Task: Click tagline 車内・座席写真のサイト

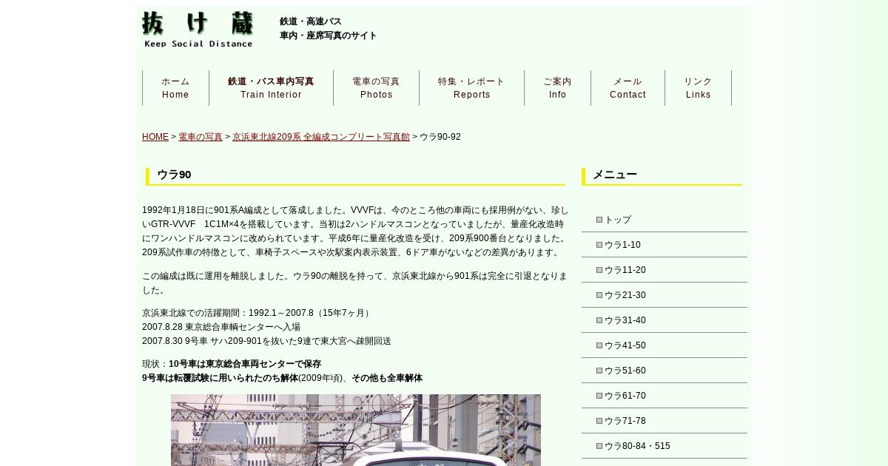Action: coord(329,36)
